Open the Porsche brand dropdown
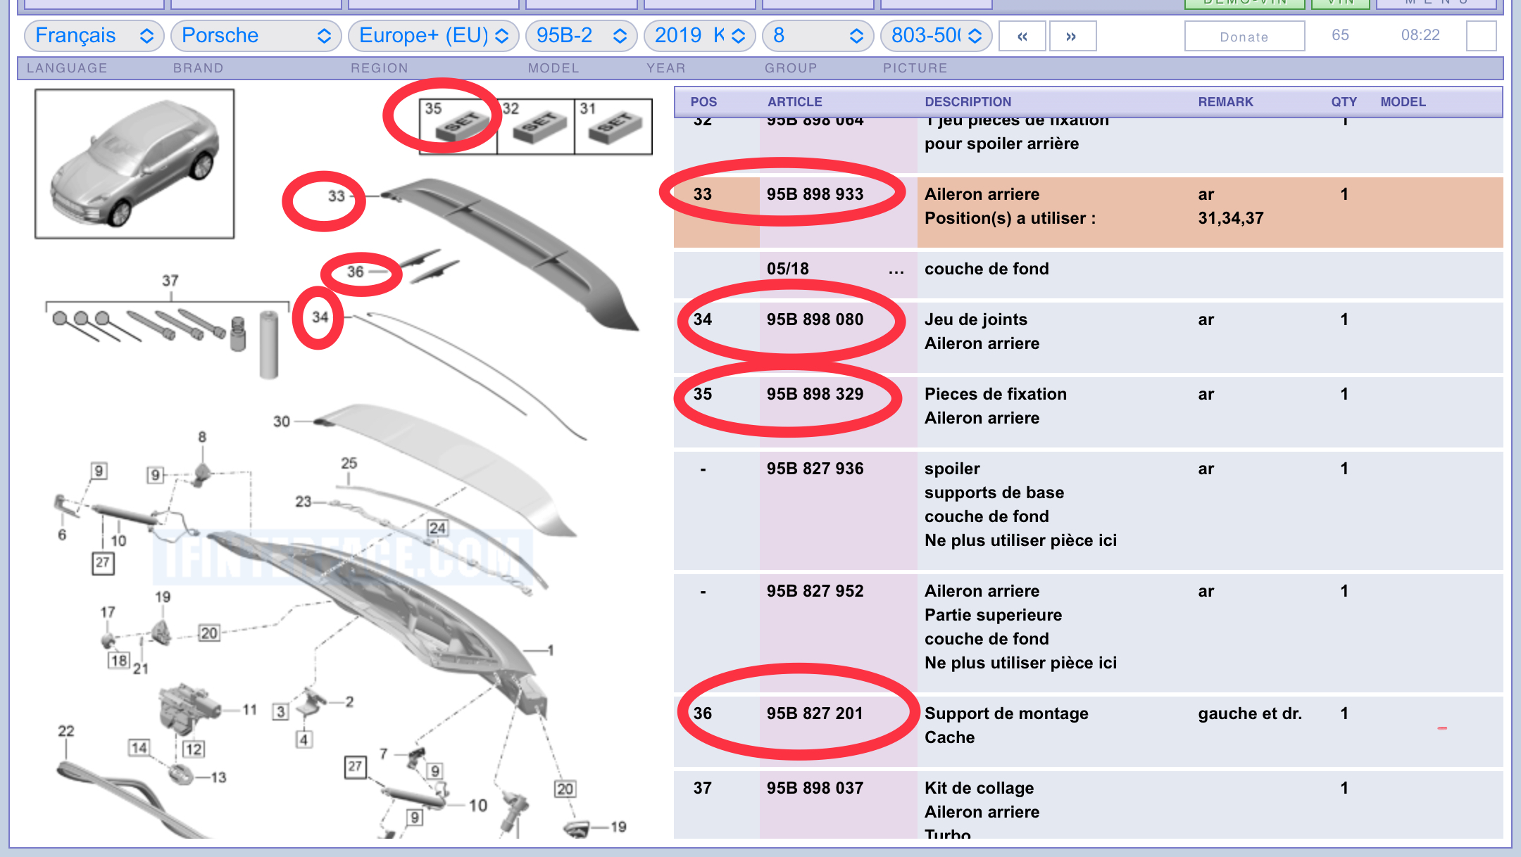The image size is (1521, 857). tap(256, 36)
